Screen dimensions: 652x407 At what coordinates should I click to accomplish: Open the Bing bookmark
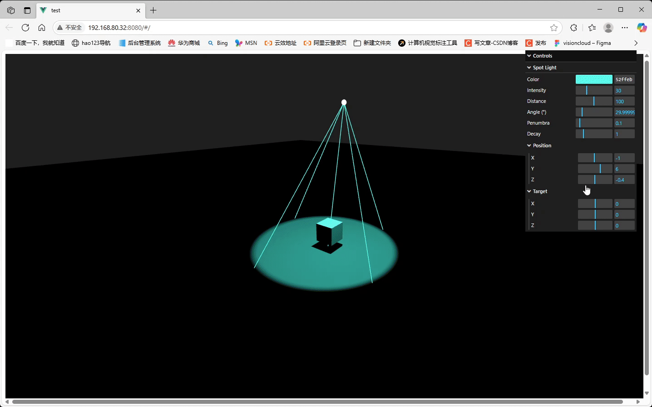click(218, 43)
